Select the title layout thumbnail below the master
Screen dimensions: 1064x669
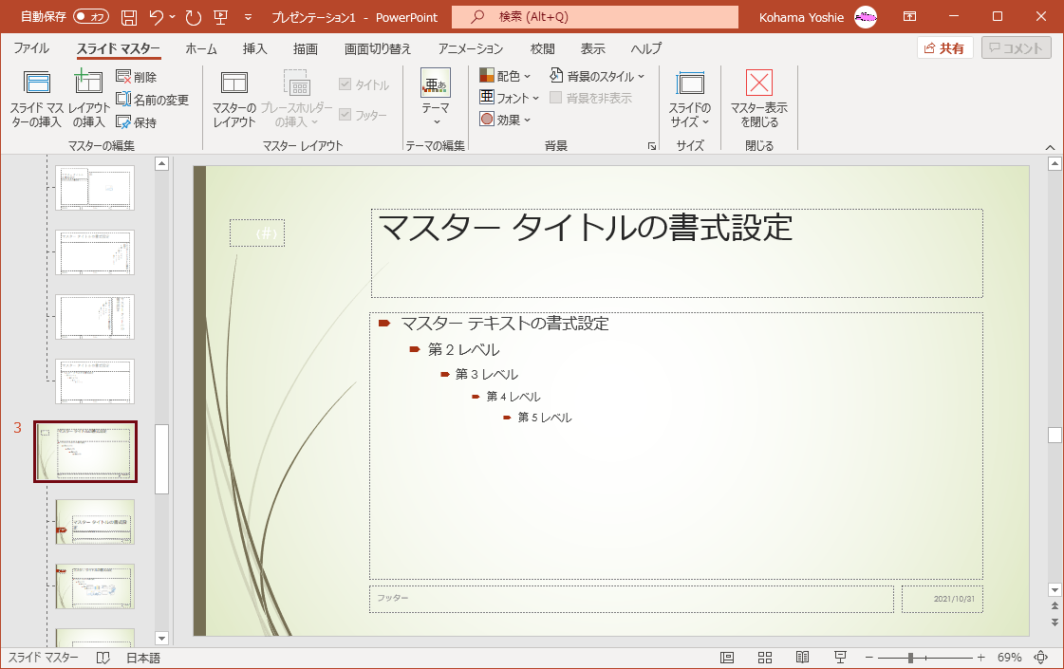95,522
